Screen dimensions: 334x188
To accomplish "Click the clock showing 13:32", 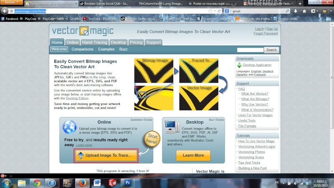I will point(320,181).
